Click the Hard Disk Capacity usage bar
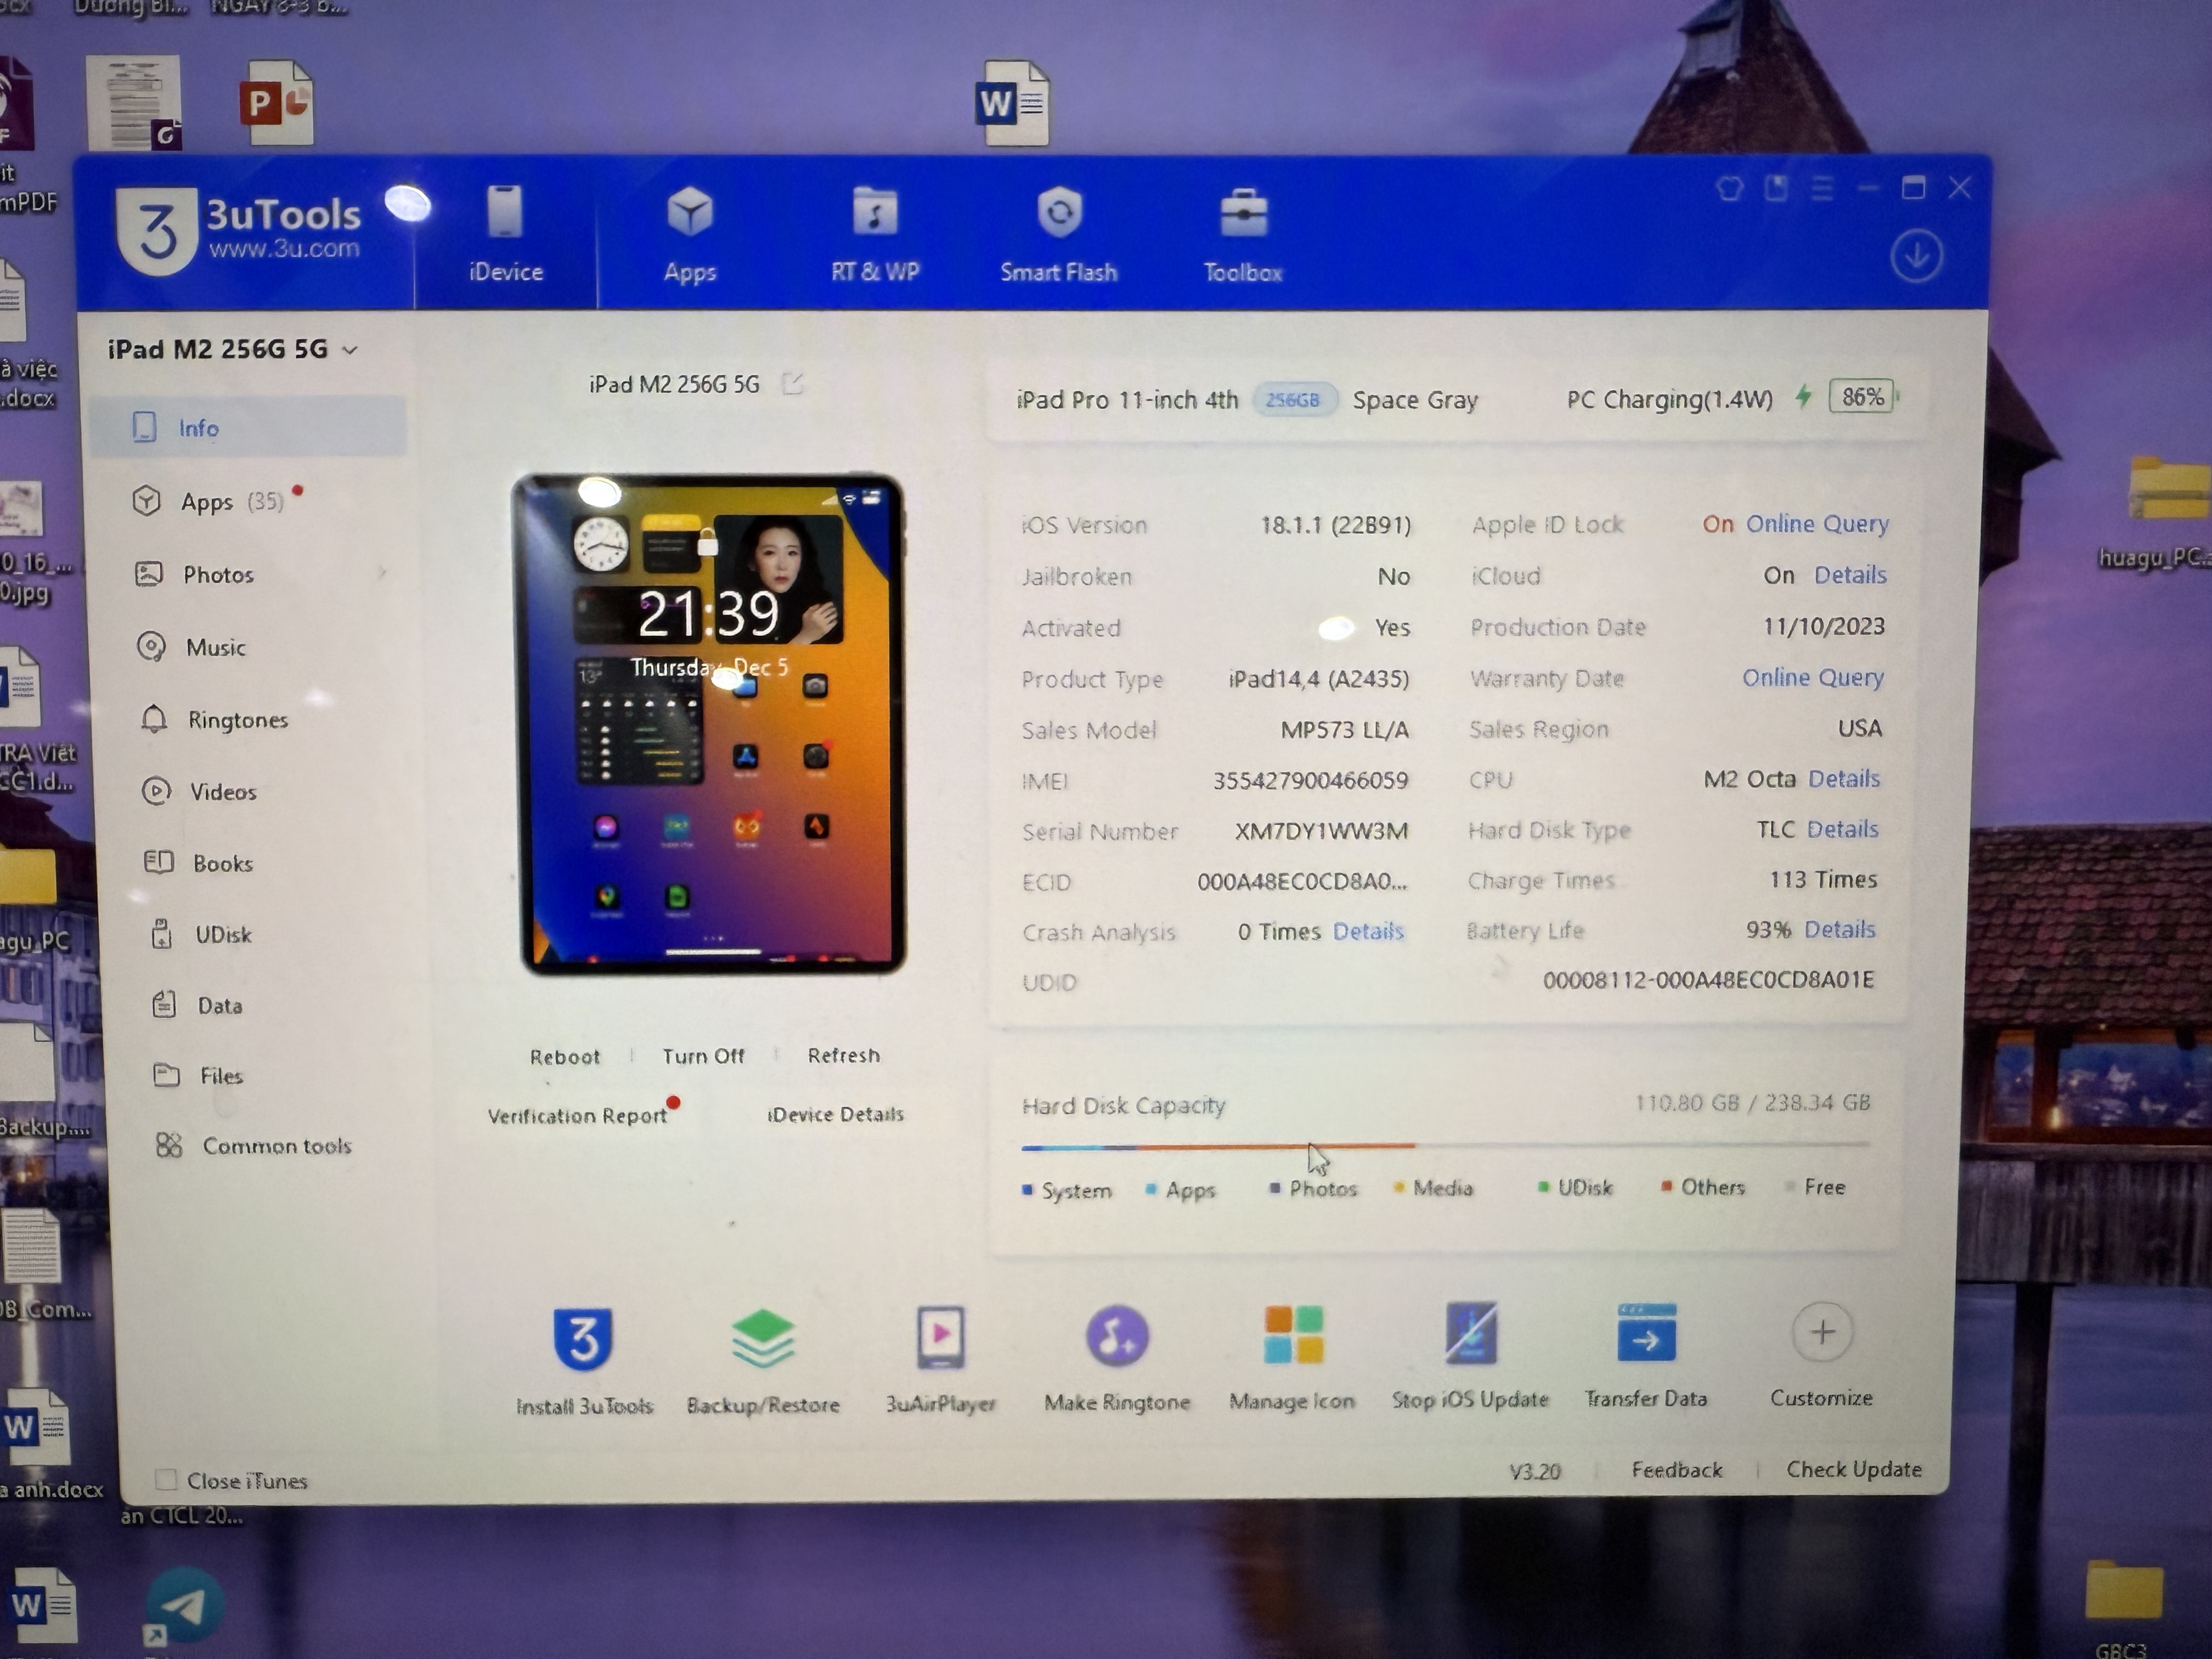Screen dimensions: 2212x1659 click(1445, 1146)
